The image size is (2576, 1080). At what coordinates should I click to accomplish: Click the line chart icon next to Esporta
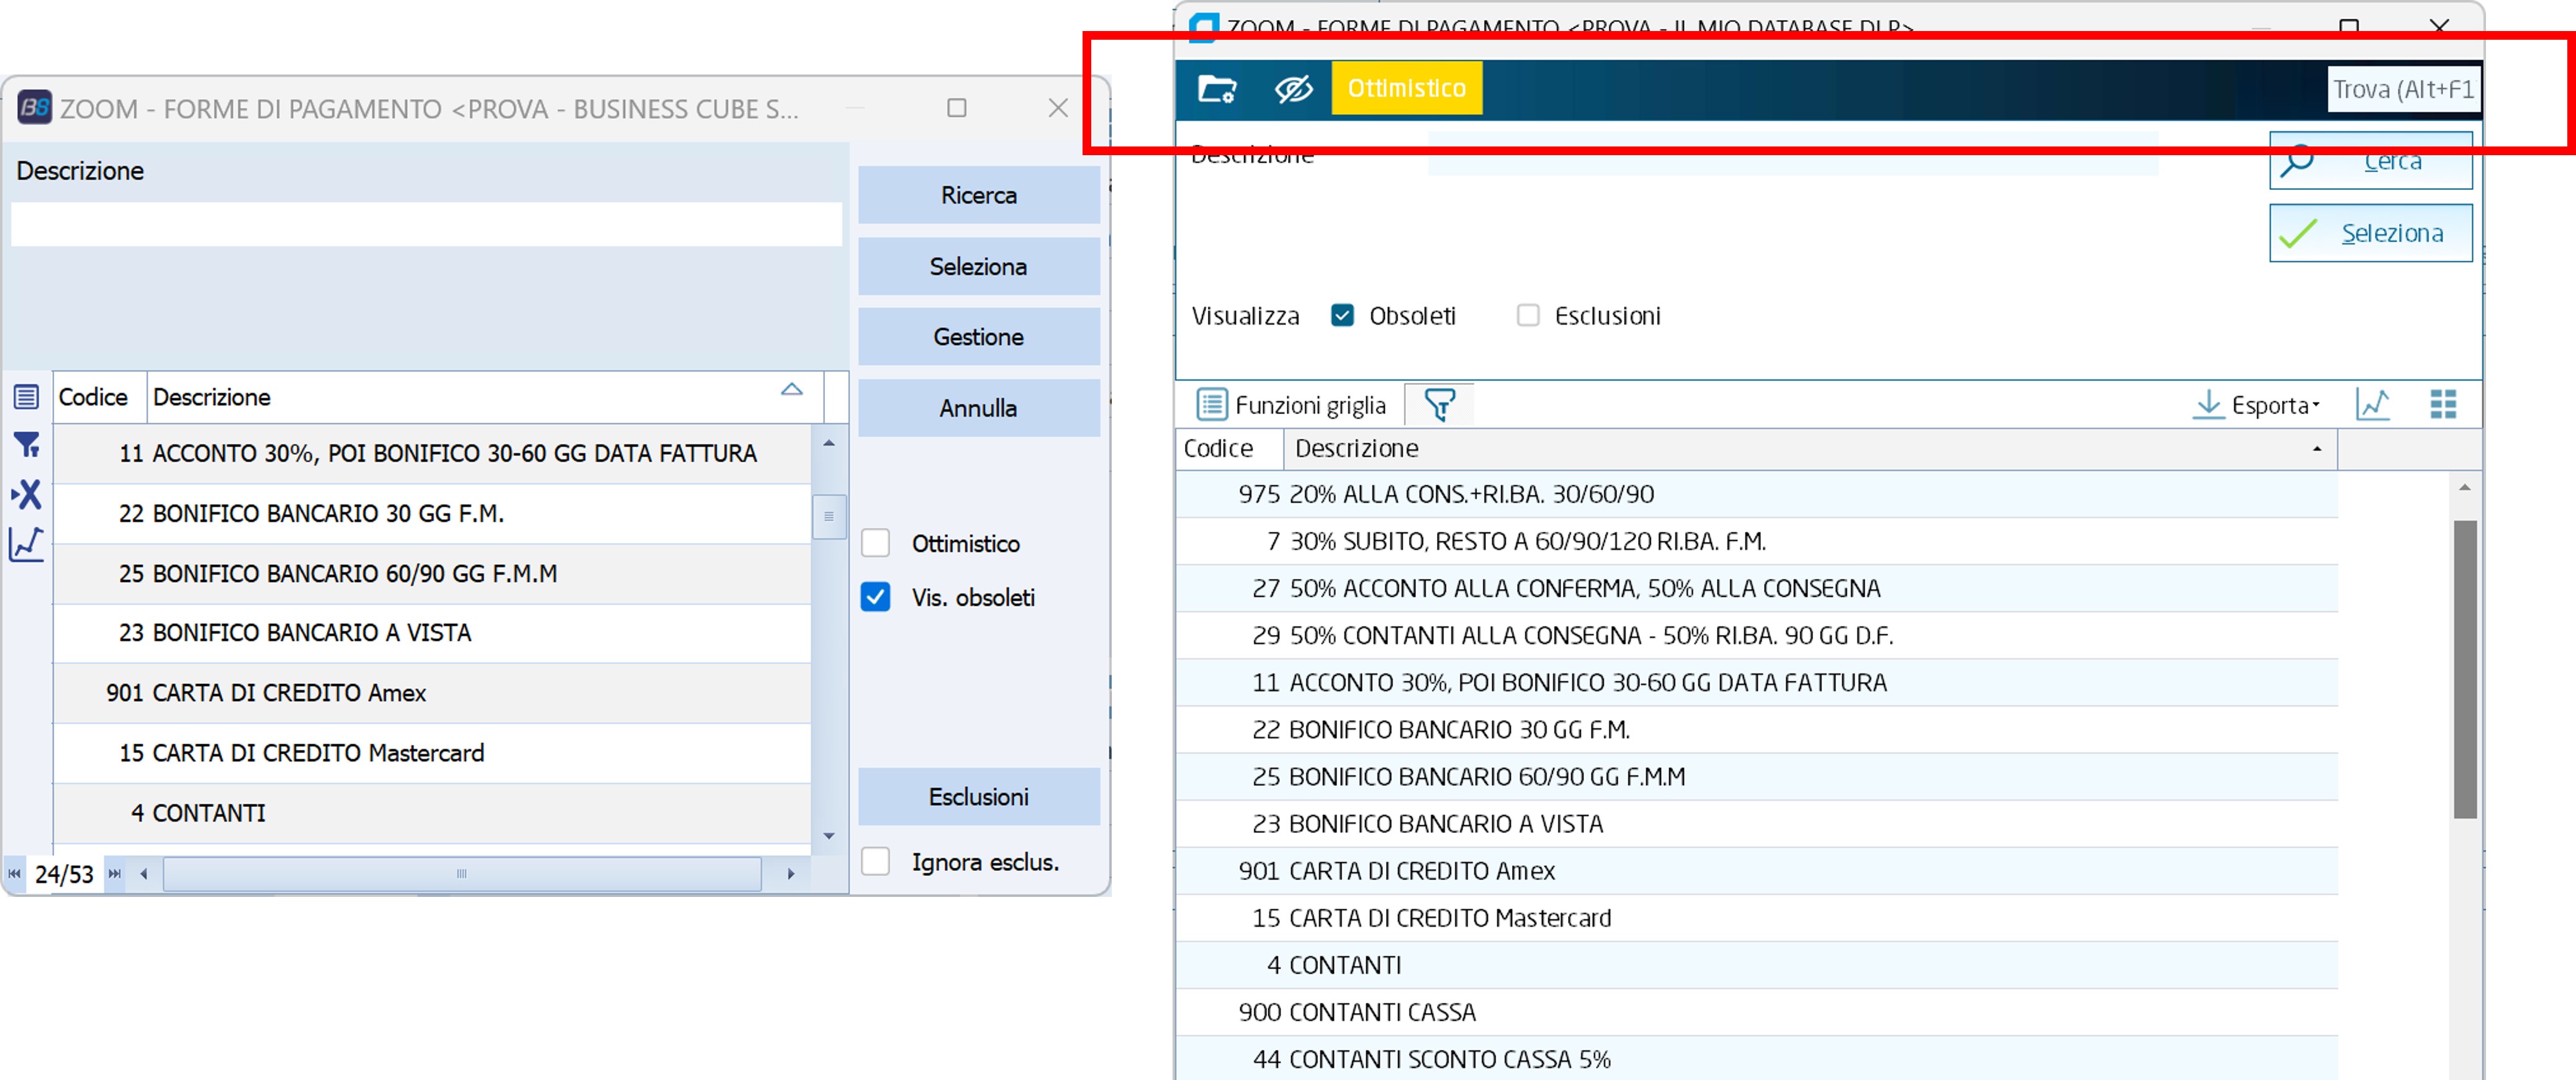(2372, 405)
